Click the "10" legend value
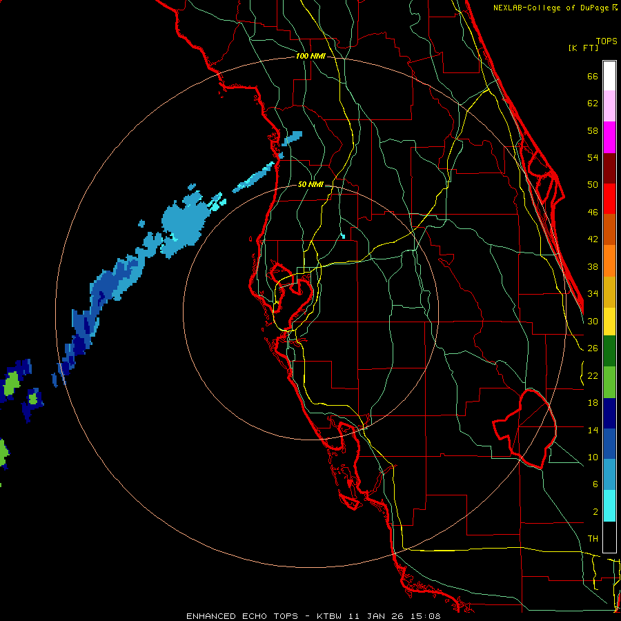 pyautogui.click(x=593, y=457)
